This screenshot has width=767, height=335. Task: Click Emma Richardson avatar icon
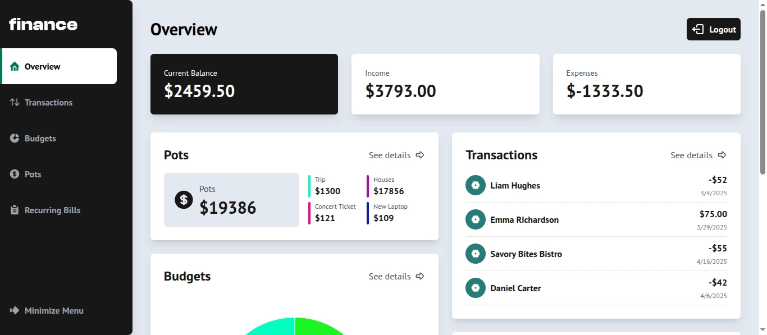[476, 219]
